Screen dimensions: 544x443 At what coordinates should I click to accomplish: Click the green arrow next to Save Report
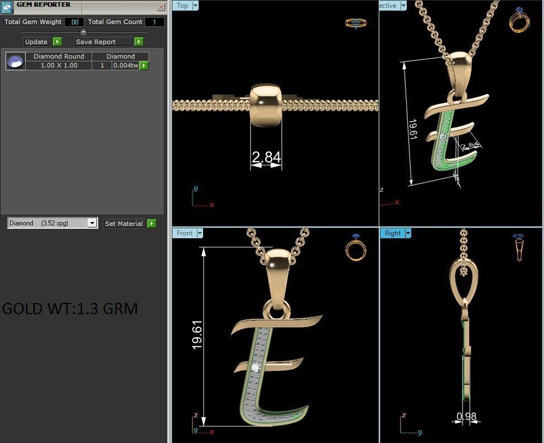pos(139,42)
